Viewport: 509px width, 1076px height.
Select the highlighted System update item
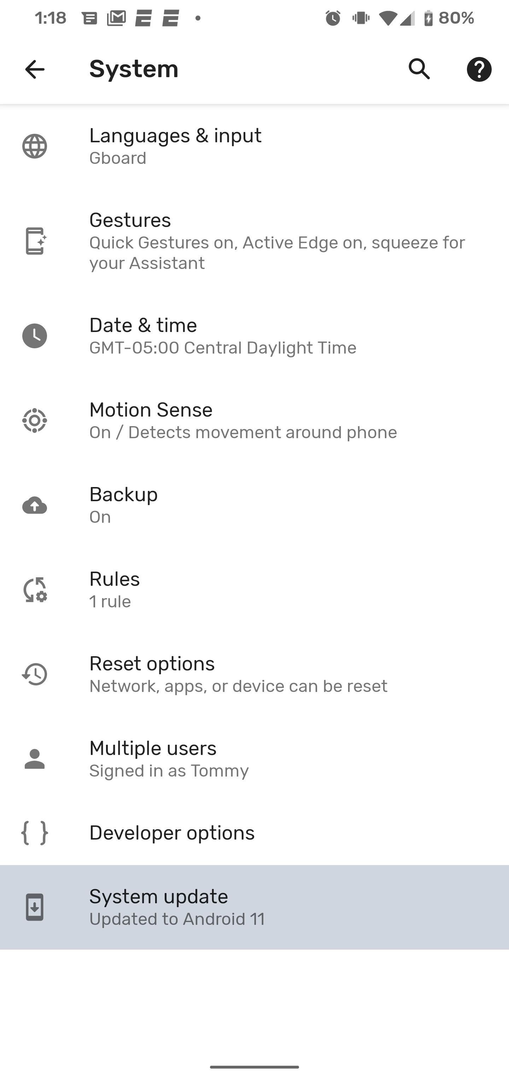point(255,907)
